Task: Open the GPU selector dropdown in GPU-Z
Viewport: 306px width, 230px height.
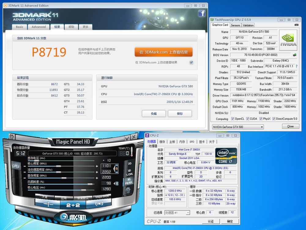Action: pyautogui.click(x=238, y=127)
